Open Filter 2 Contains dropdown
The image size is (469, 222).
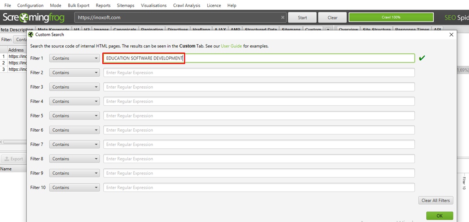click(x=74, y=72)
